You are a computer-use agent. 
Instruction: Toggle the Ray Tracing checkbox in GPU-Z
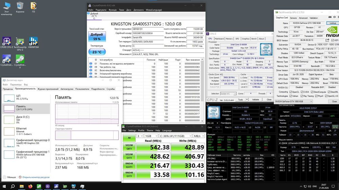302,96
